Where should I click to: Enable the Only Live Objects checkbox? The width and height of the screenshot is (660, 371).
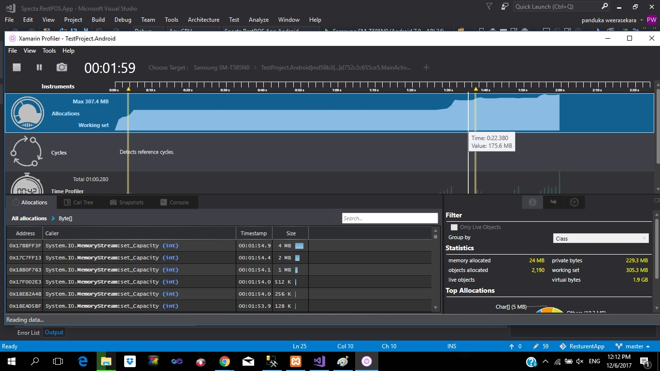pyautogui.click(x=454, y=227)
